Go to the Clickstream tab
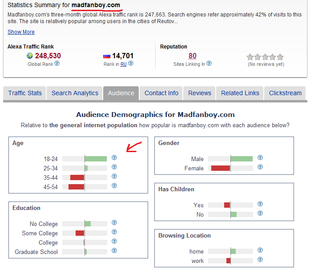Screen dimensions: 310x270 [285, 93]
